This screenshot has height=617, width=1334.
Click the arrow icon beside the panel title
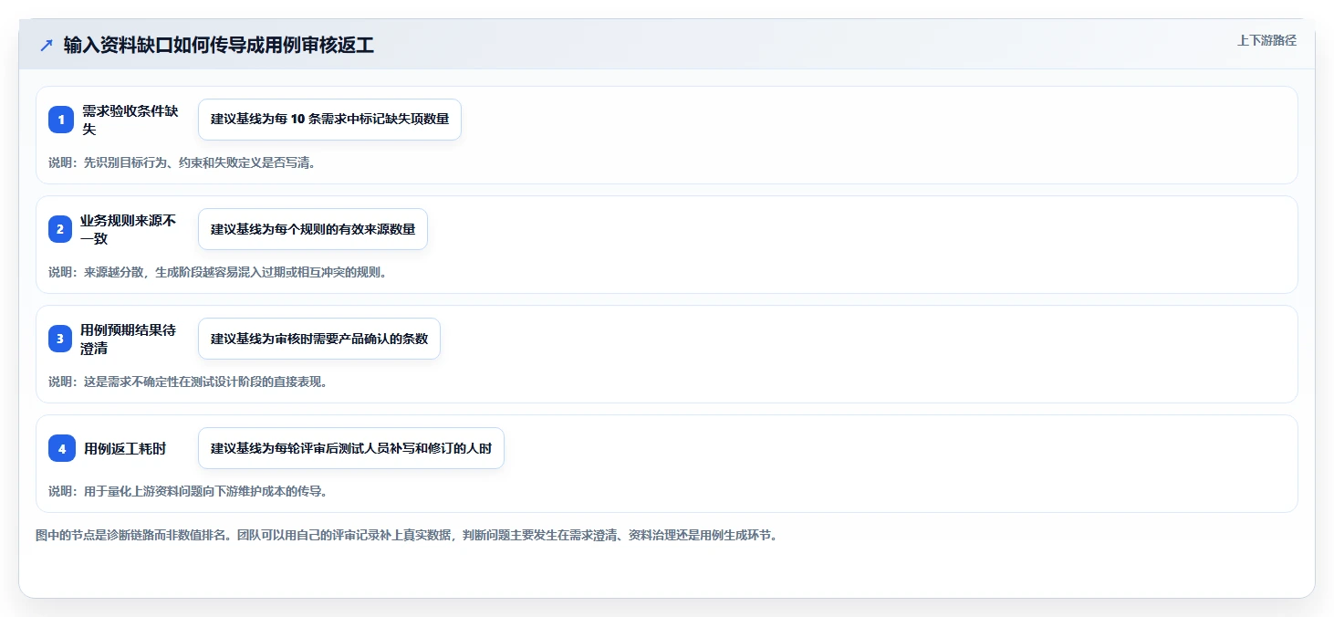tap(47, 45)
